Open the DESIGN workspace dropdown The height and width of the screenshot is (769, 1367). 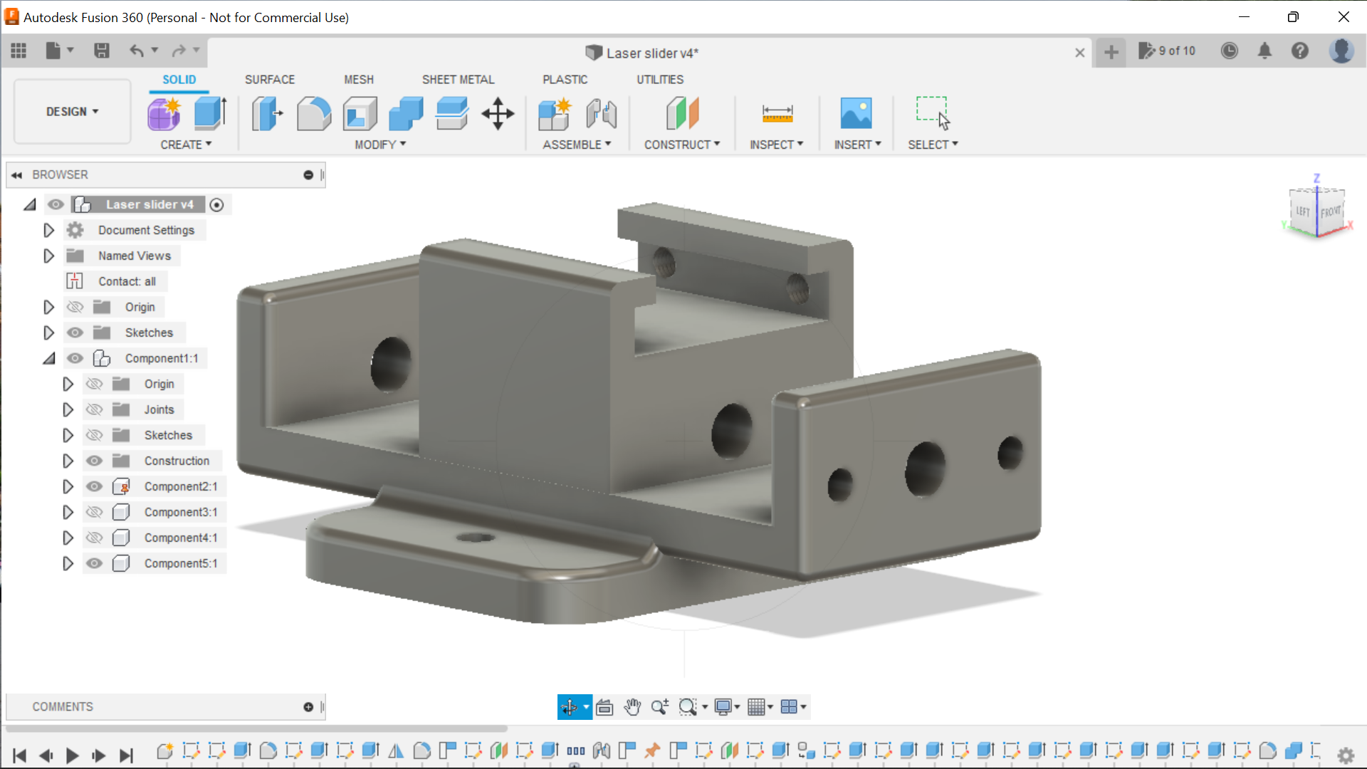click(73, 112)
